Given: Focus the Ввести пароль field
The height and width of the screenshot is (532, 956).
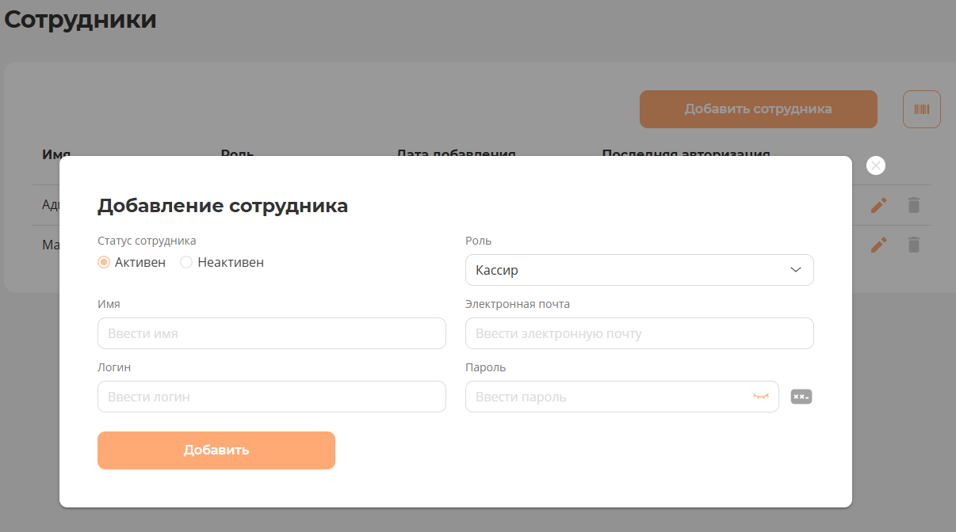Looking at the screenshot, I should click(x=606, y=397).
